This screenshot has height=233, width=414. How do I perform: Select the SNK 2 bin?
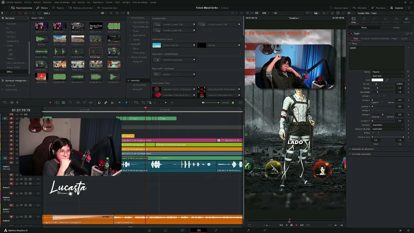[x=9, y=72]
